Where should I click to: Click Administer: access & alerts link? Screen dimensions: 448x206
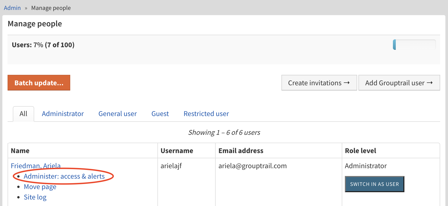[64, 177]
